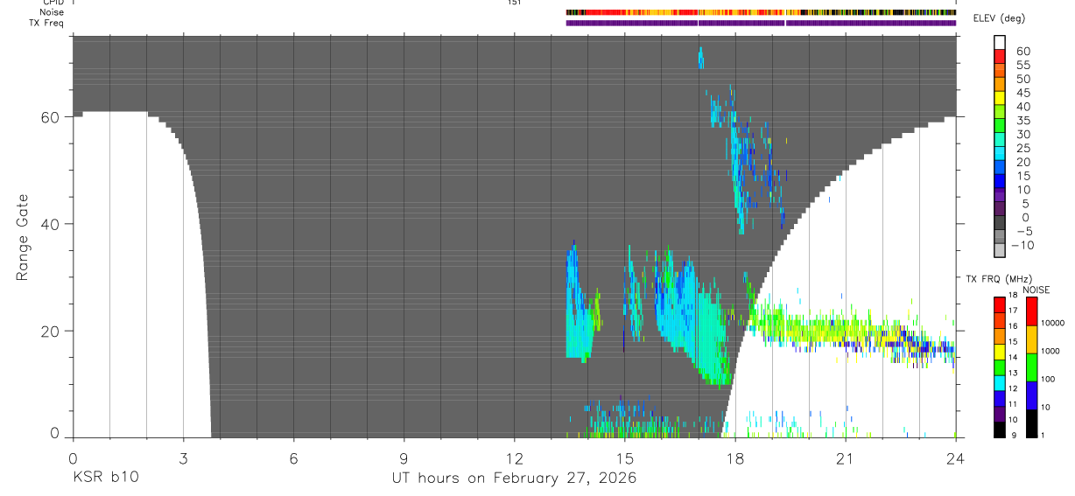Click the '30' tick on ELEV colorbar
The height and width of the screenshot is (496, 1075).
(x=1022, y=135)
